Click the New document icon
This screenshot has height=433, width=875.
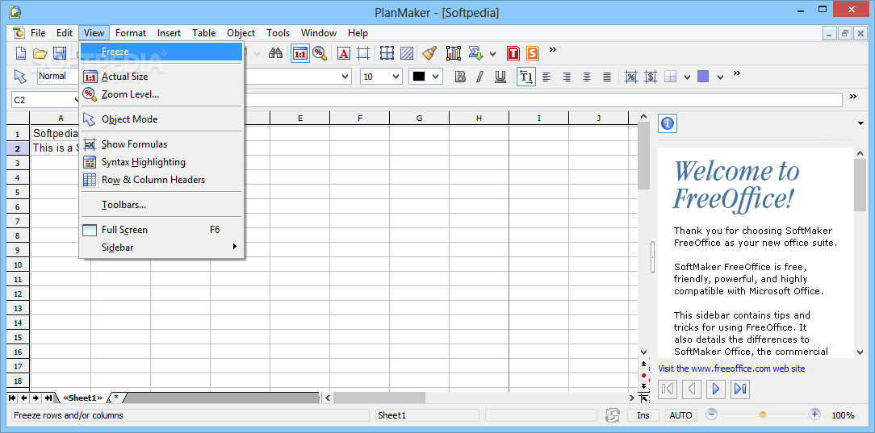click(21, 53)
